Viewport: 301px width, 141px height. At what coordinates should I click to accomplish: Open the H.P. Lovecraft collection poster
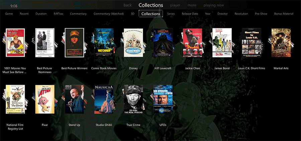pos(163,43)
